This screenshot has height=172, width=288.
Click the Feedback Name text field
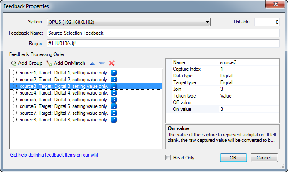click(x=163, y=33)
